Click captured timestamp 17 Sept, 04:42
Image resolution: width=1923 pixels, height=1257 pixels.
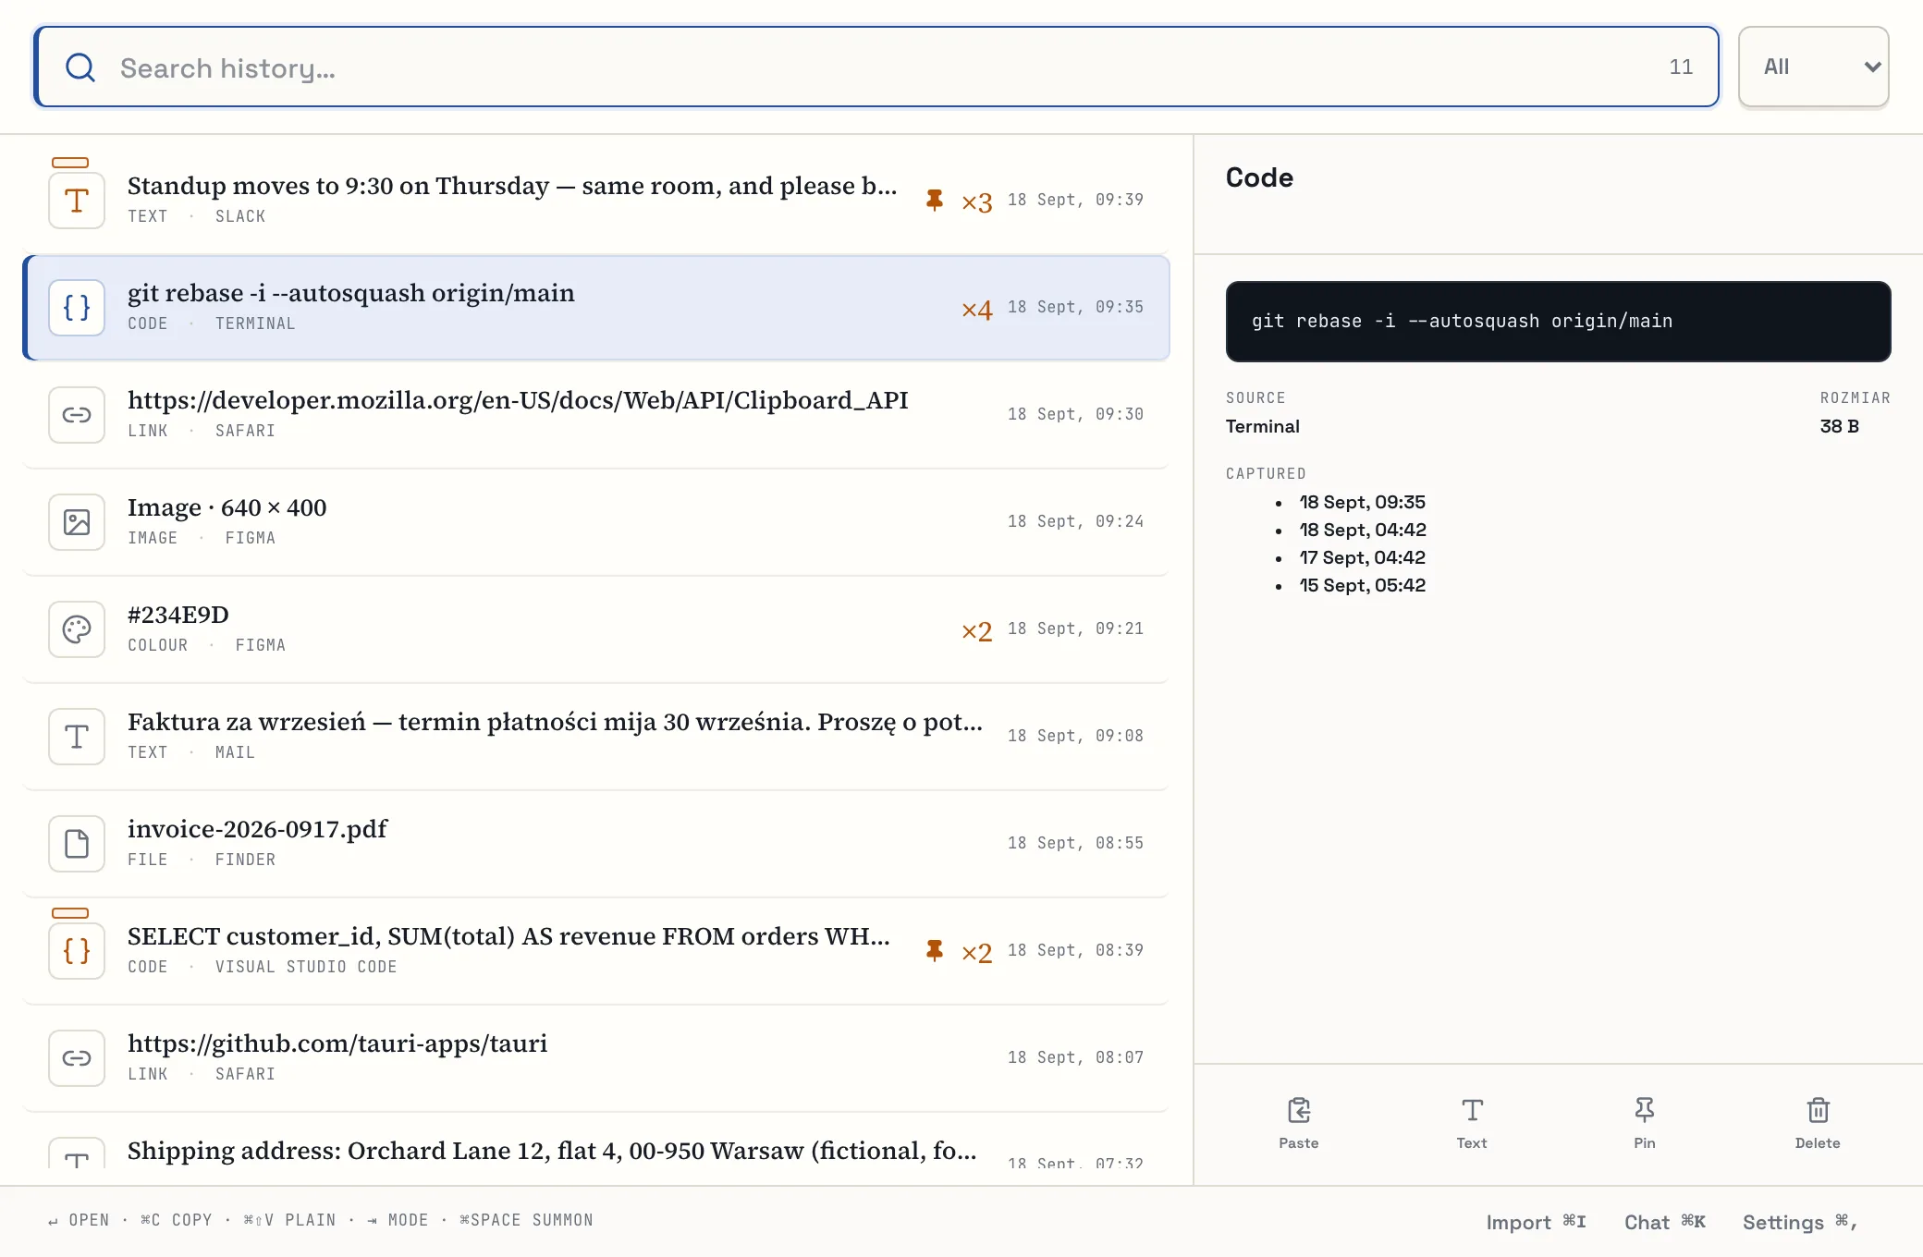[x=1362, y=557]
